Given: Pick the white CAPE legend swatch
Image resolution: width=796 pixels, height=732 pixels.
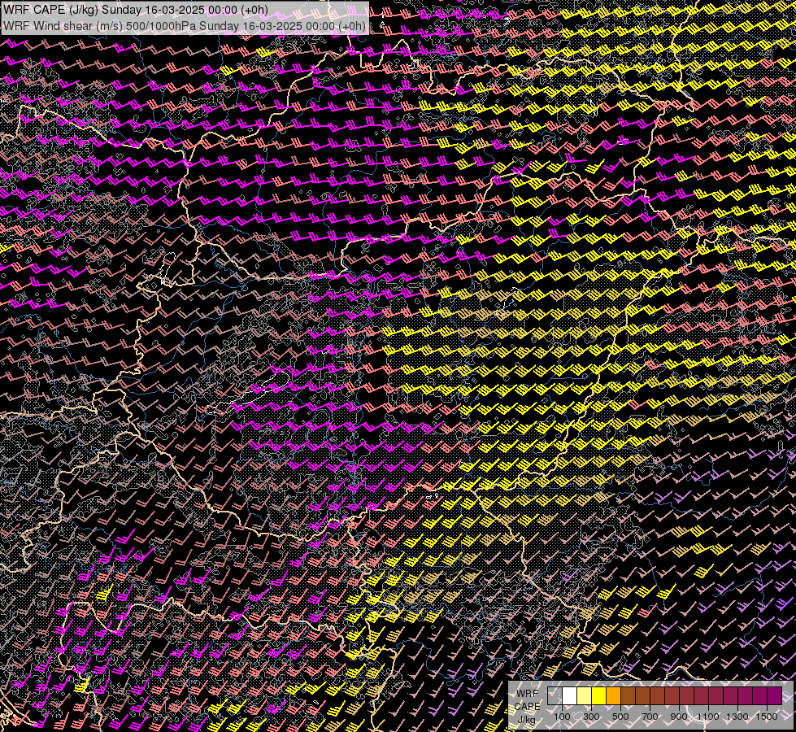Looking at the screenshot, I should pyautogui.click(x=570, y=695).
